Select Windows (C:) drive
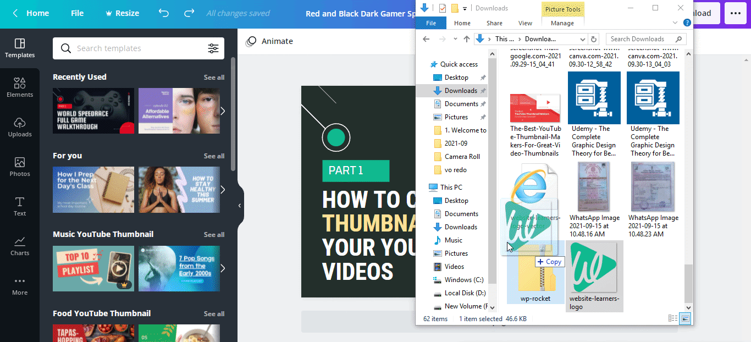 coord(458,280)
